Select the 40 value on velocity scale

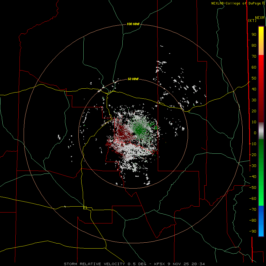[x=254, y=89]
